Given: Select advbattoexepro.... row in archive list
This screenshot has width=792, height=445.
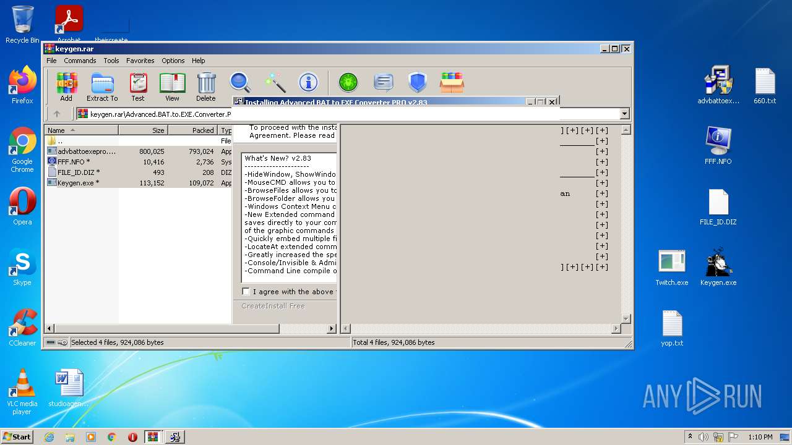Looking at the screenshot, I should pos(139,151).
